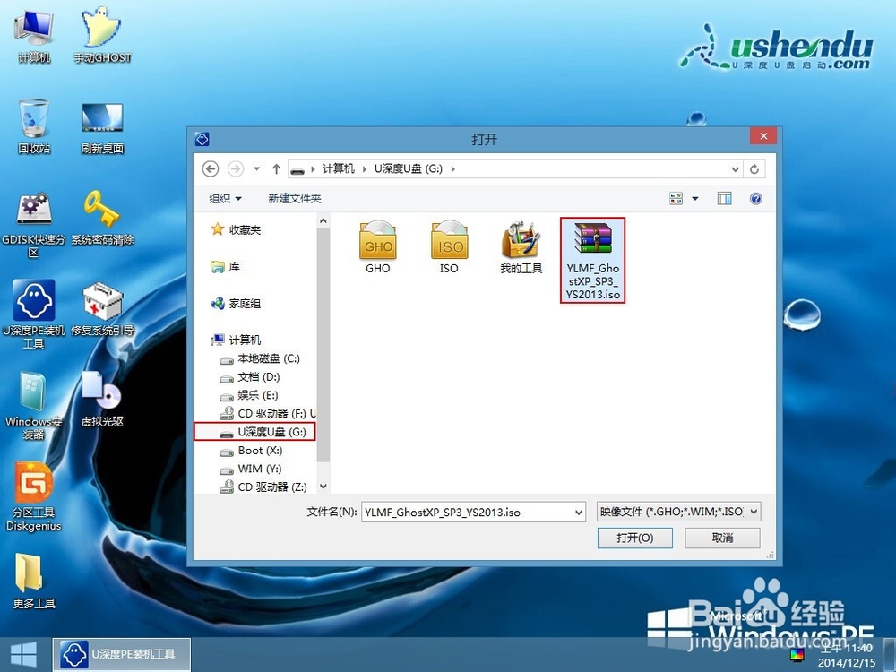
Task: Open view options dropdown arrow
Action: 695,198
